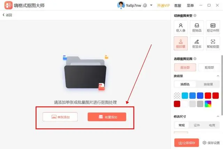Select the 抠证件照 ID photo cutout type
Screen dimensions: 223x149
point(213,27)
